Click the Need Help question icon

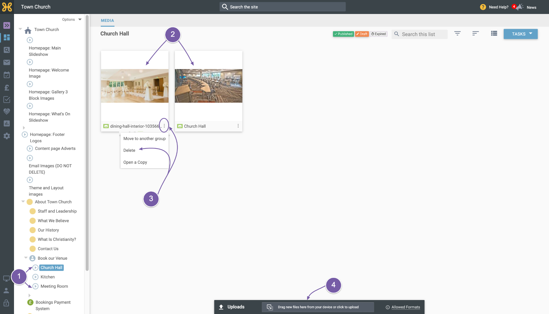tap(483, 7)
